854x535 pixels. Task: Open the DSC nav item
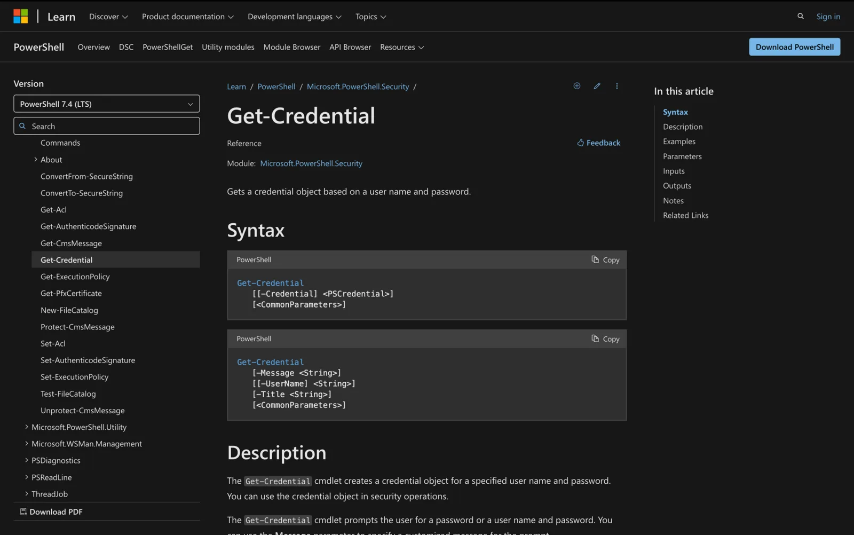(x=126, y=47)
